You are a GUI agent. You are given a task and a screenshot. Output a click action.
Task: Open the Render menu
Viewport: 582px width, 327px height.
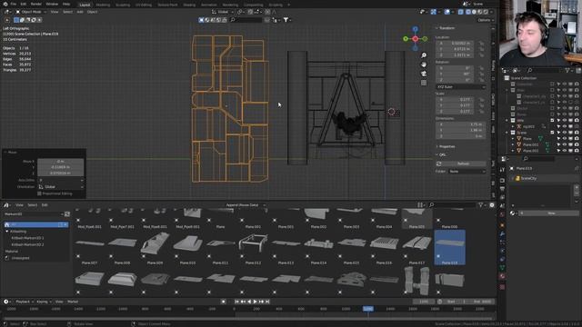point(36,4)
